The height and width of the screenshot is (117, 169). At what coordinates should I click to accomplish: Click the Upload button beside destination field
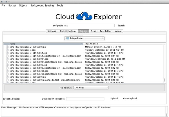tap(114, 98)
